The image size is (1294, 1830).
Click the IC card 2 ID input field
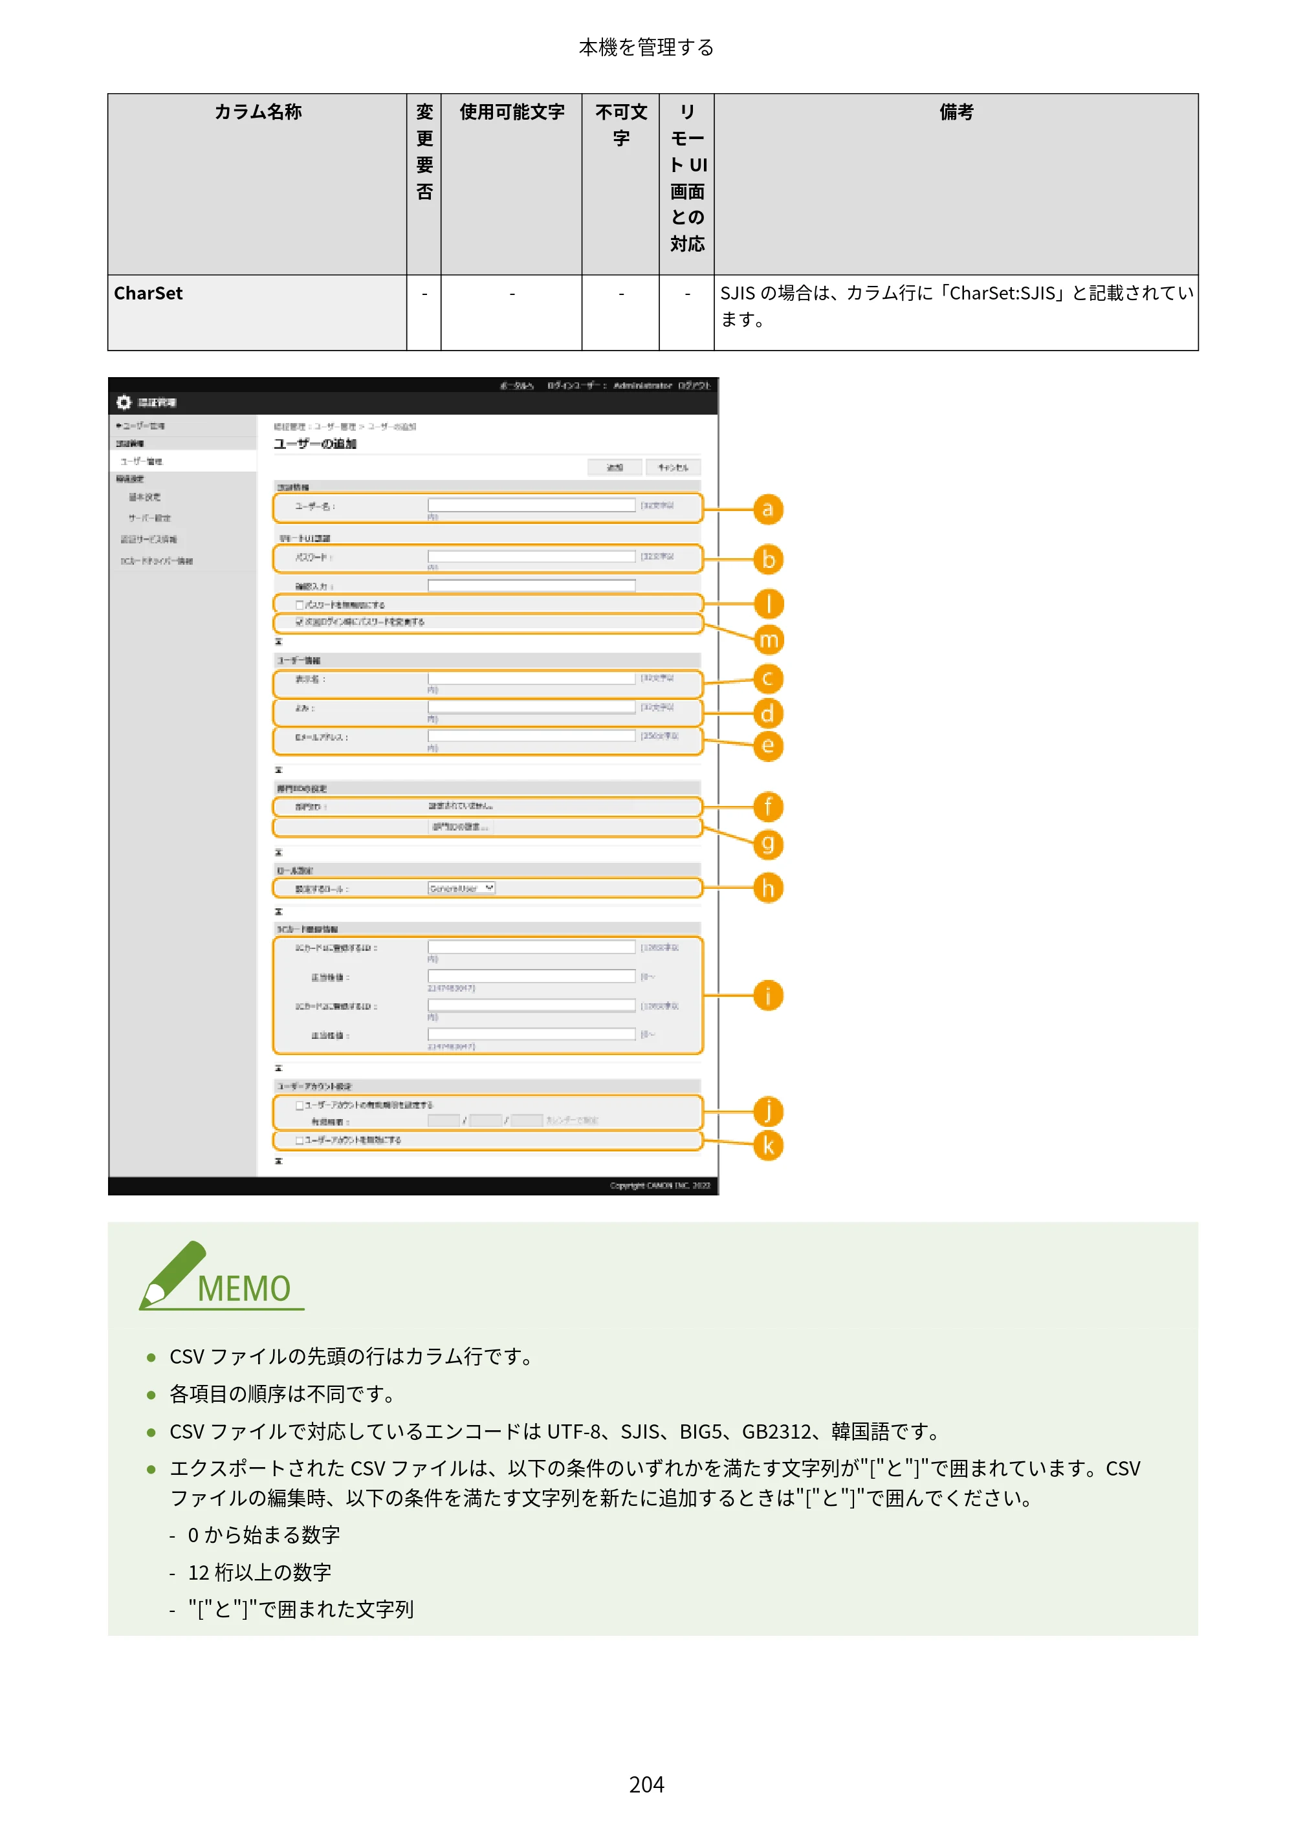click(x=532, y=1006)
